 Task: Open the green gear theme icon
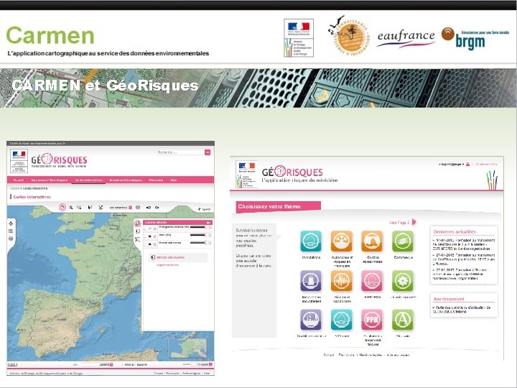coord(403,281)
